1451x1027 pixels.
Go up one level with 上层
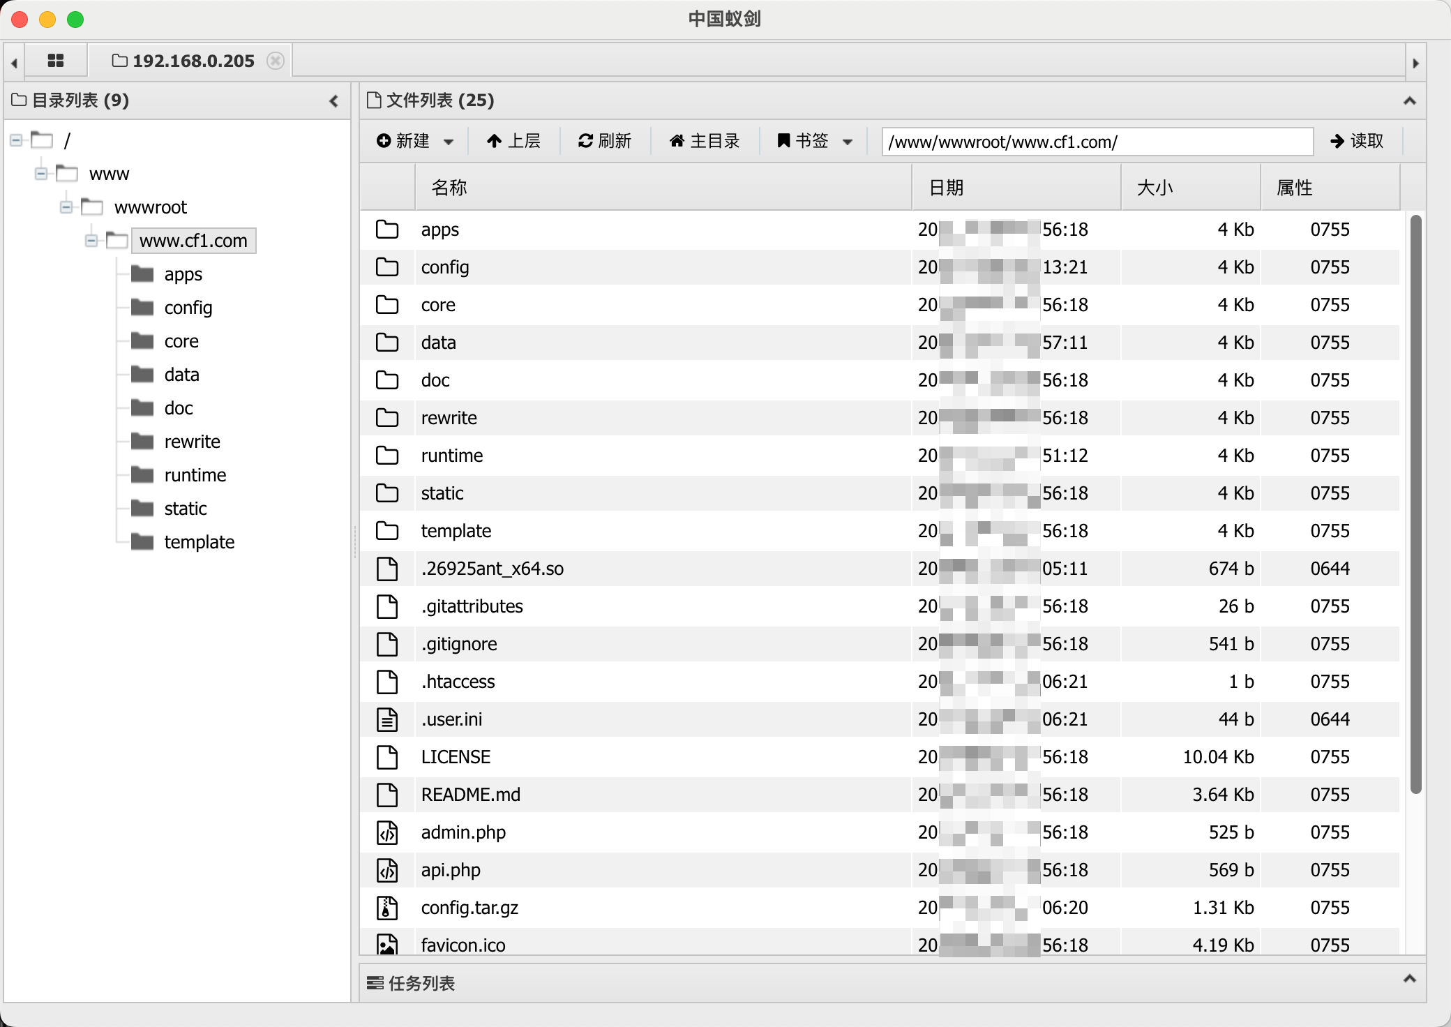[x=513, y=141]
